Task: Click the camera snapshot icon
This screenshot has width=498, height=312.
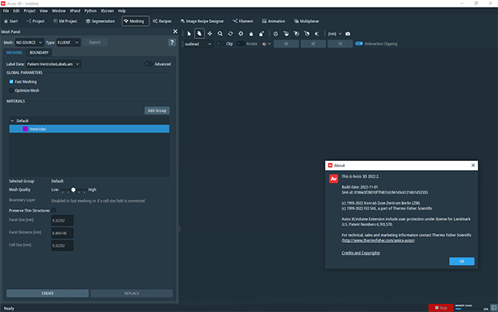Action: coord(348,34)
